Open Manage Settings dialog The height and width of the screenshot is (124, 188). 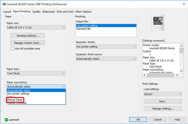(163, 109)
